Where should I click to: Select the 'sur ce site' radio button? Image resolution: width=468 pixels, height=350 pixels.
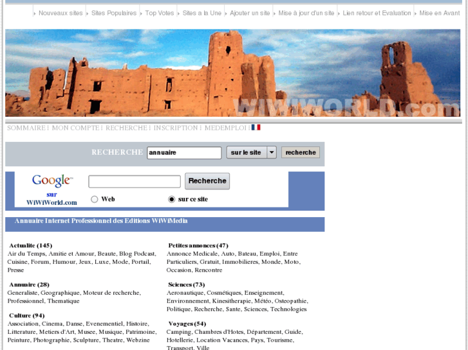172,199
